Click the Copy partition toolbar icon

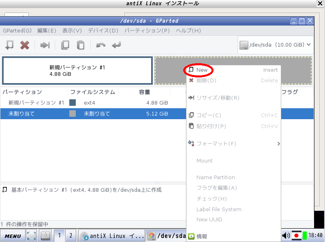65,45
